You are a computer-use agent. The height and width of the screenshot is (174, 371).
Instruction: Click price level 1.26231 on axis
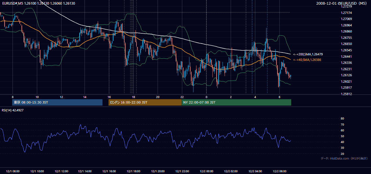pos(346,69)
